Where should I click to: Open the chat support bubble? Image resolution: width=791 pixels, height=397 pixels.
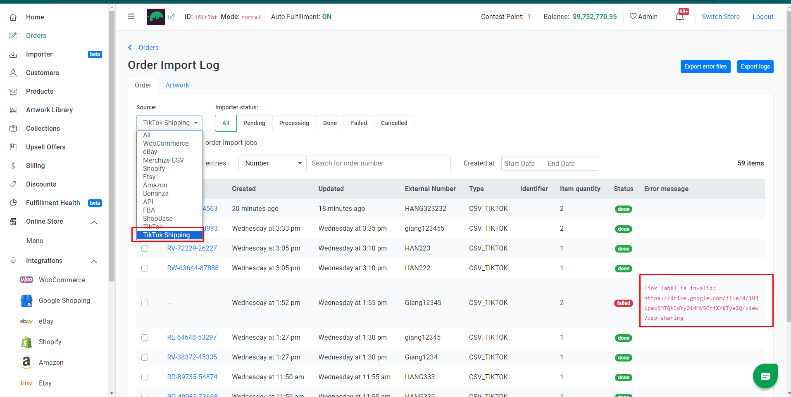[765, 376]
